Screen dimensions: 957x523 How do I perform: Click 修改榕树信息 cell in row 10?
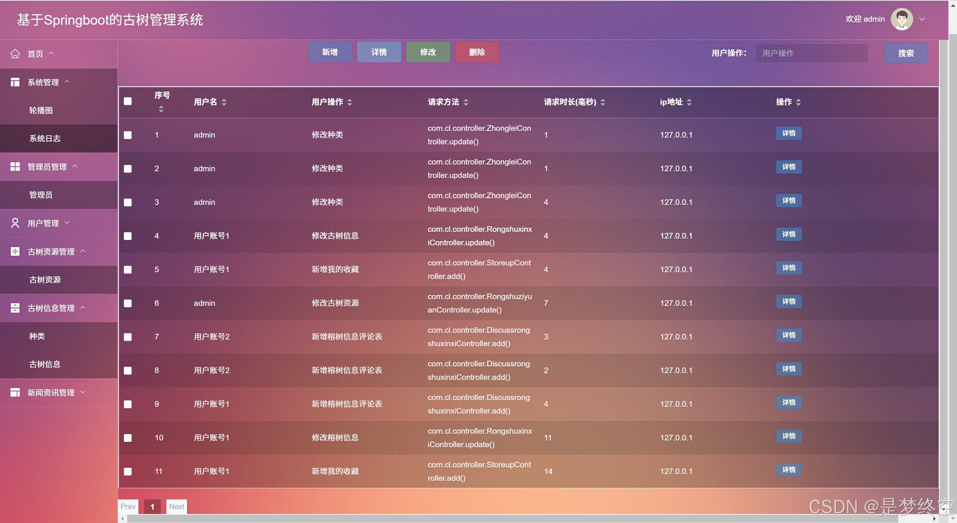point(335,438)
